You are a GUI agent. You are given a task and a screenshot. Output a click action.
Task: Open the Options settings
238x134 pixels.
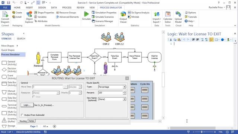190,13
